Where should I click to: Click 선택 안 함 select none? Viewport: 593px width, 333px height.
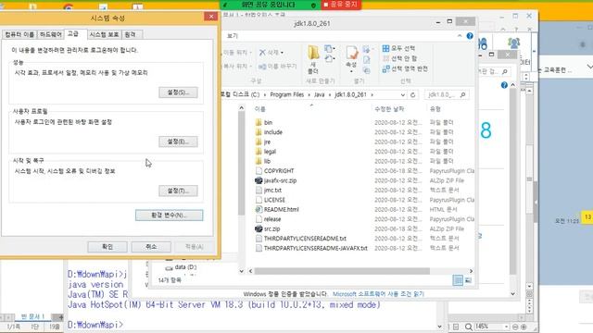click(399, 58)
